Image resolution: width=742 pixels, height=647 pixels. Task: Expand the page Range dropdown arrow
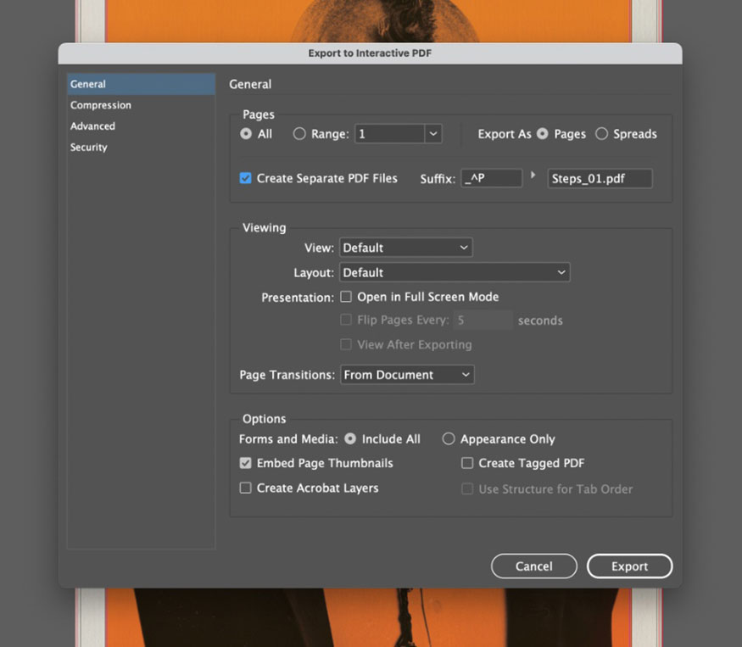[x=433, y=134]
